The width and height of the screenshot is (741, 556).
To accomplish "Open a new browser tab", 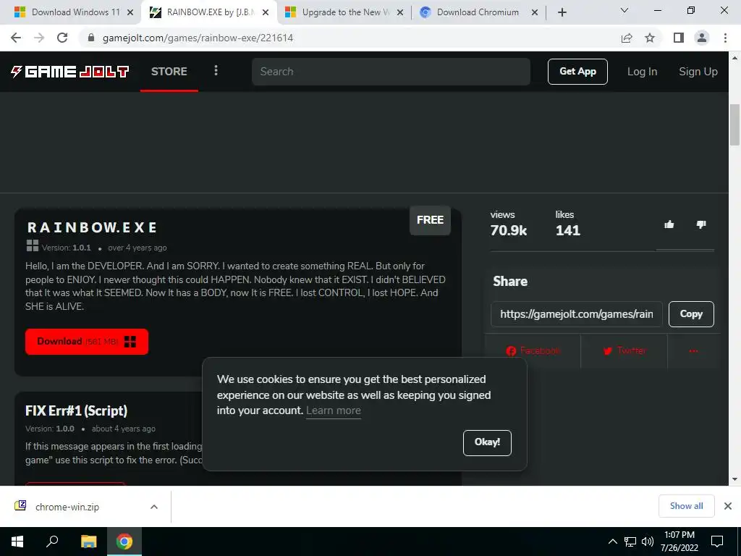I will (x=562, y=12).
